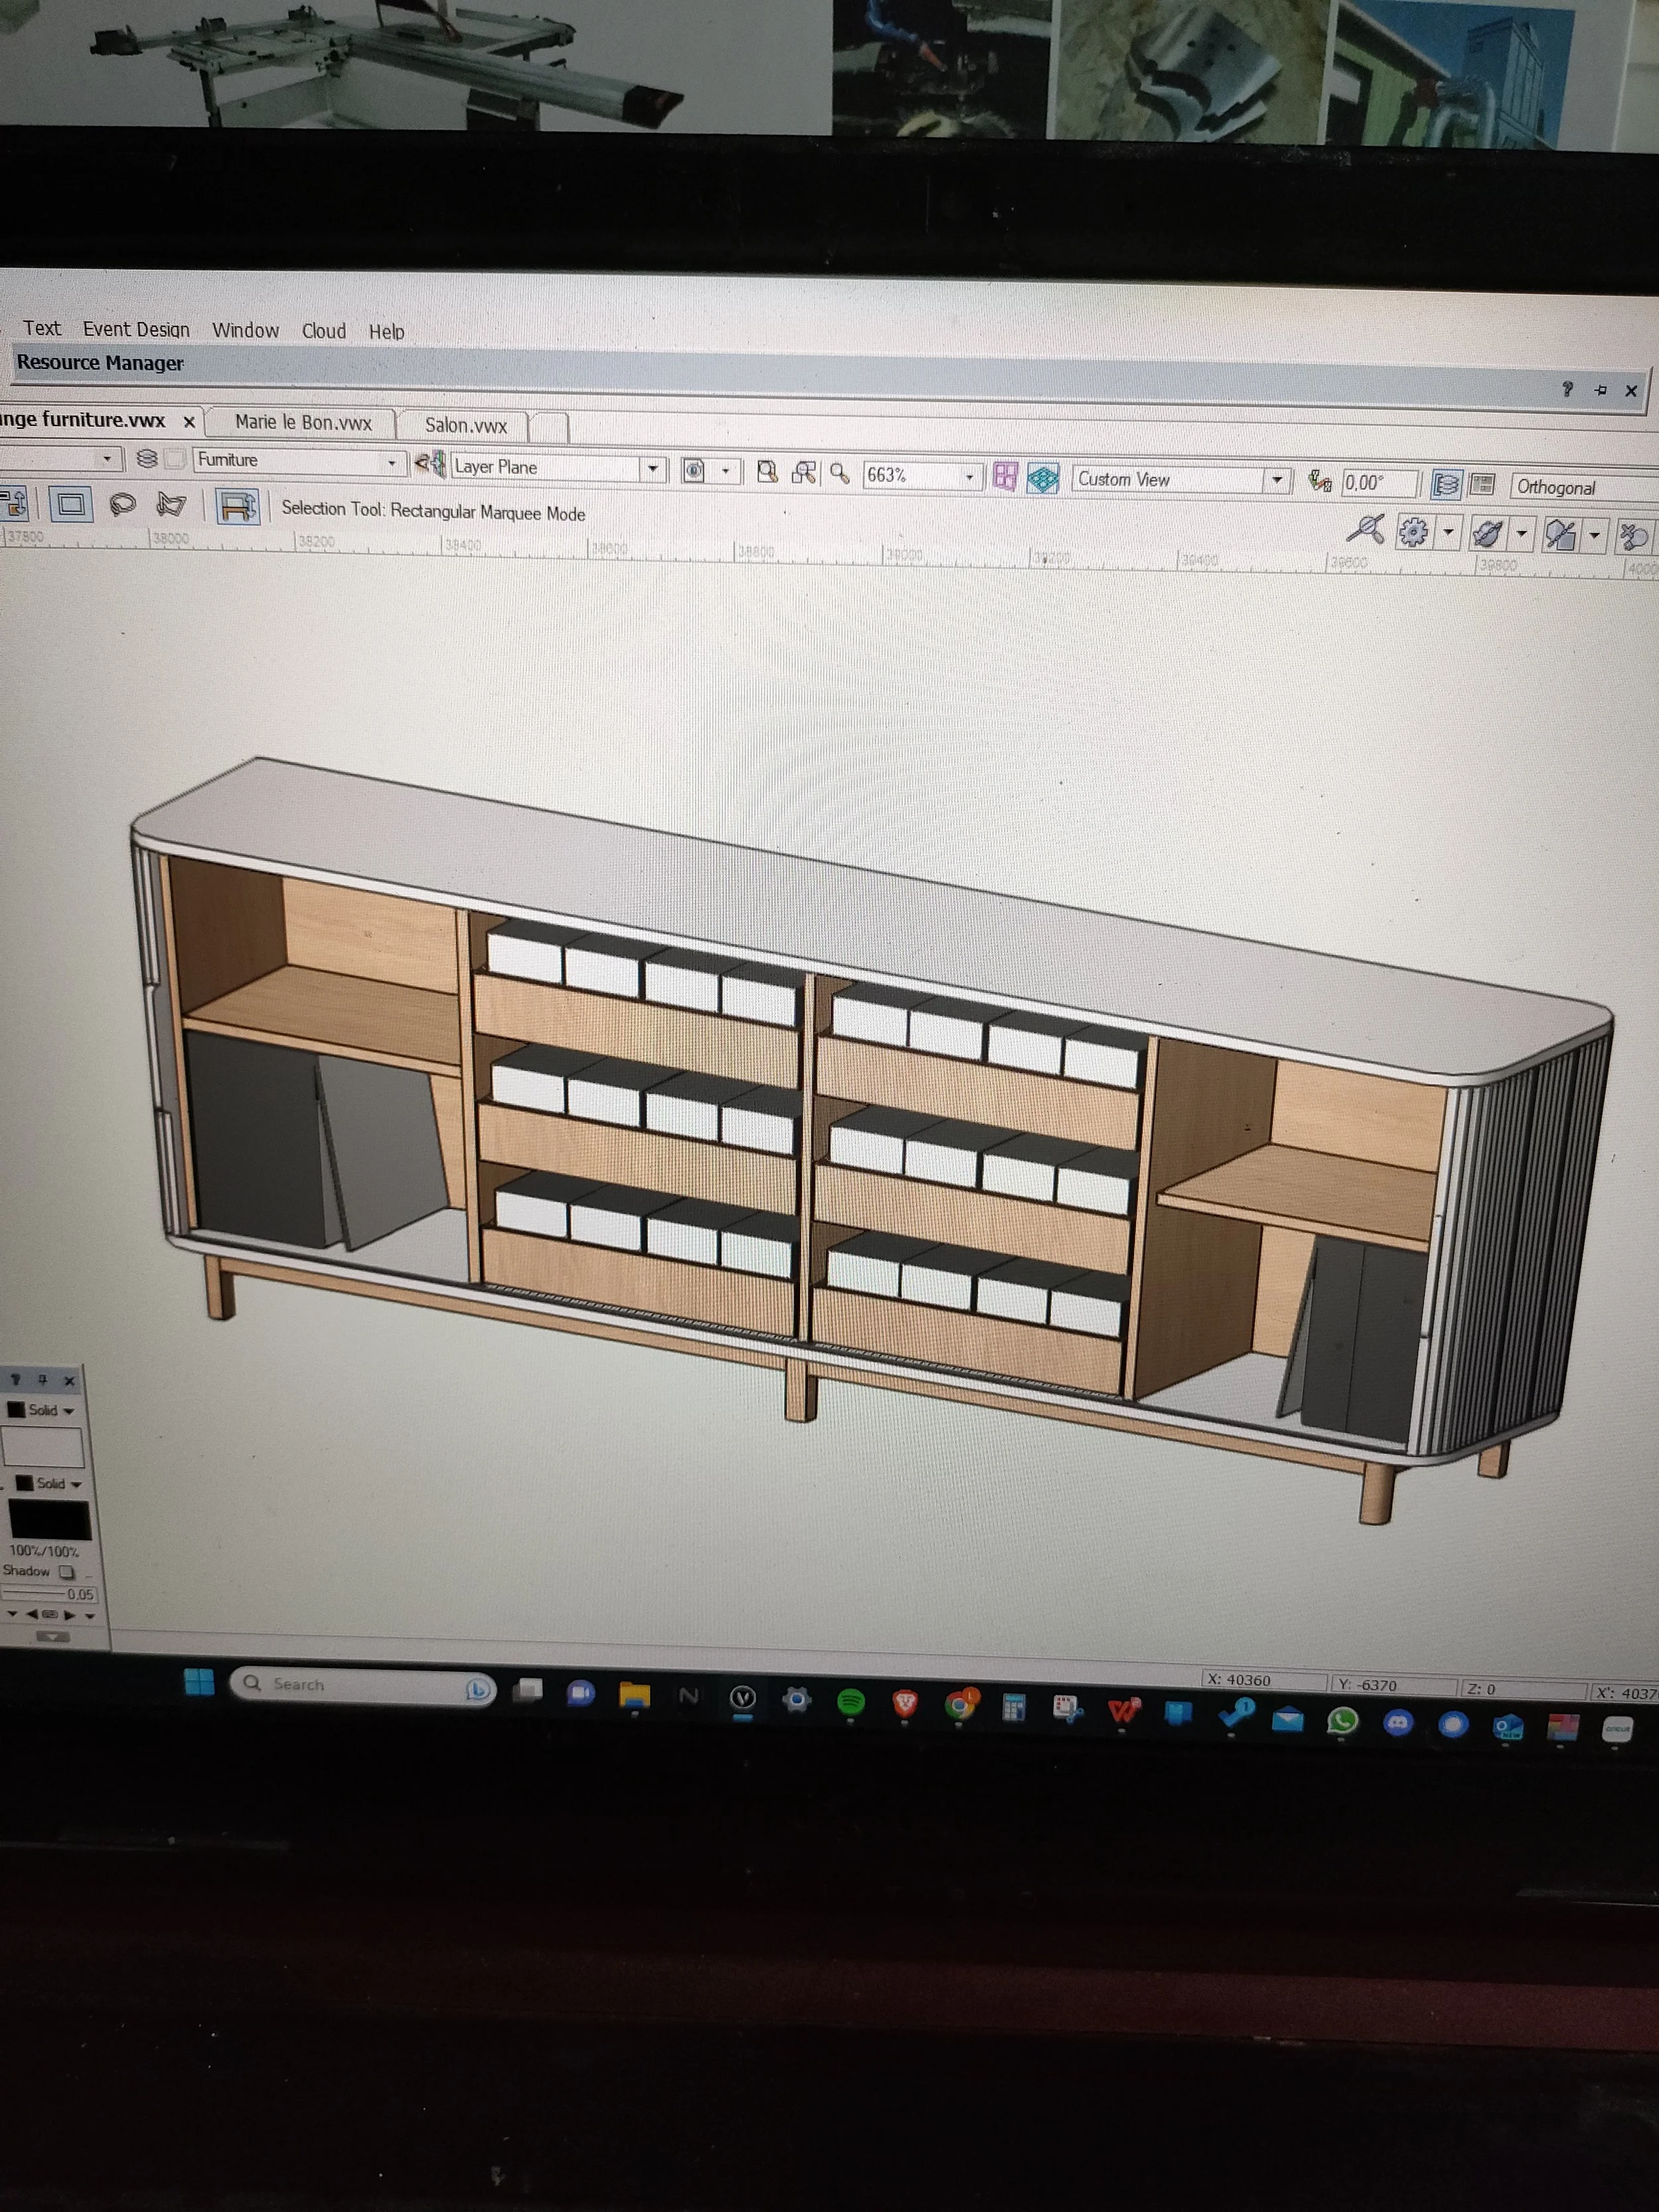Click the Fit to Page Area icon
Viewport: 1659px width, 2212px height.
pyautogui.click(x=767, y=472)
